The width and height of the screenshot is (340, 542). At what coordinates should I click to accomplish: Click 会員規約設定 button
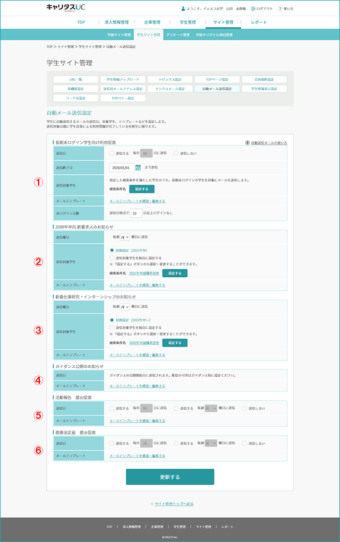tap(265, 80)
